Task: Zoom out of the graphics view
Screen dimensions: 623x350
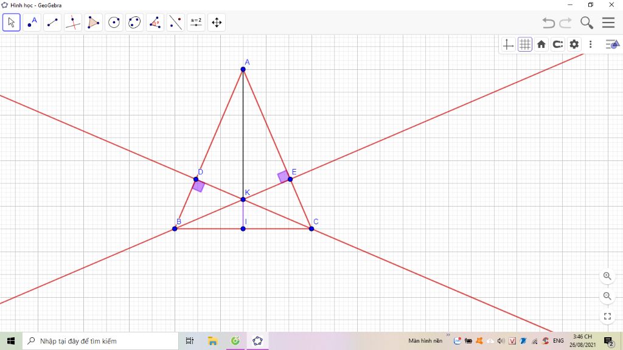Action: point(607,296)
